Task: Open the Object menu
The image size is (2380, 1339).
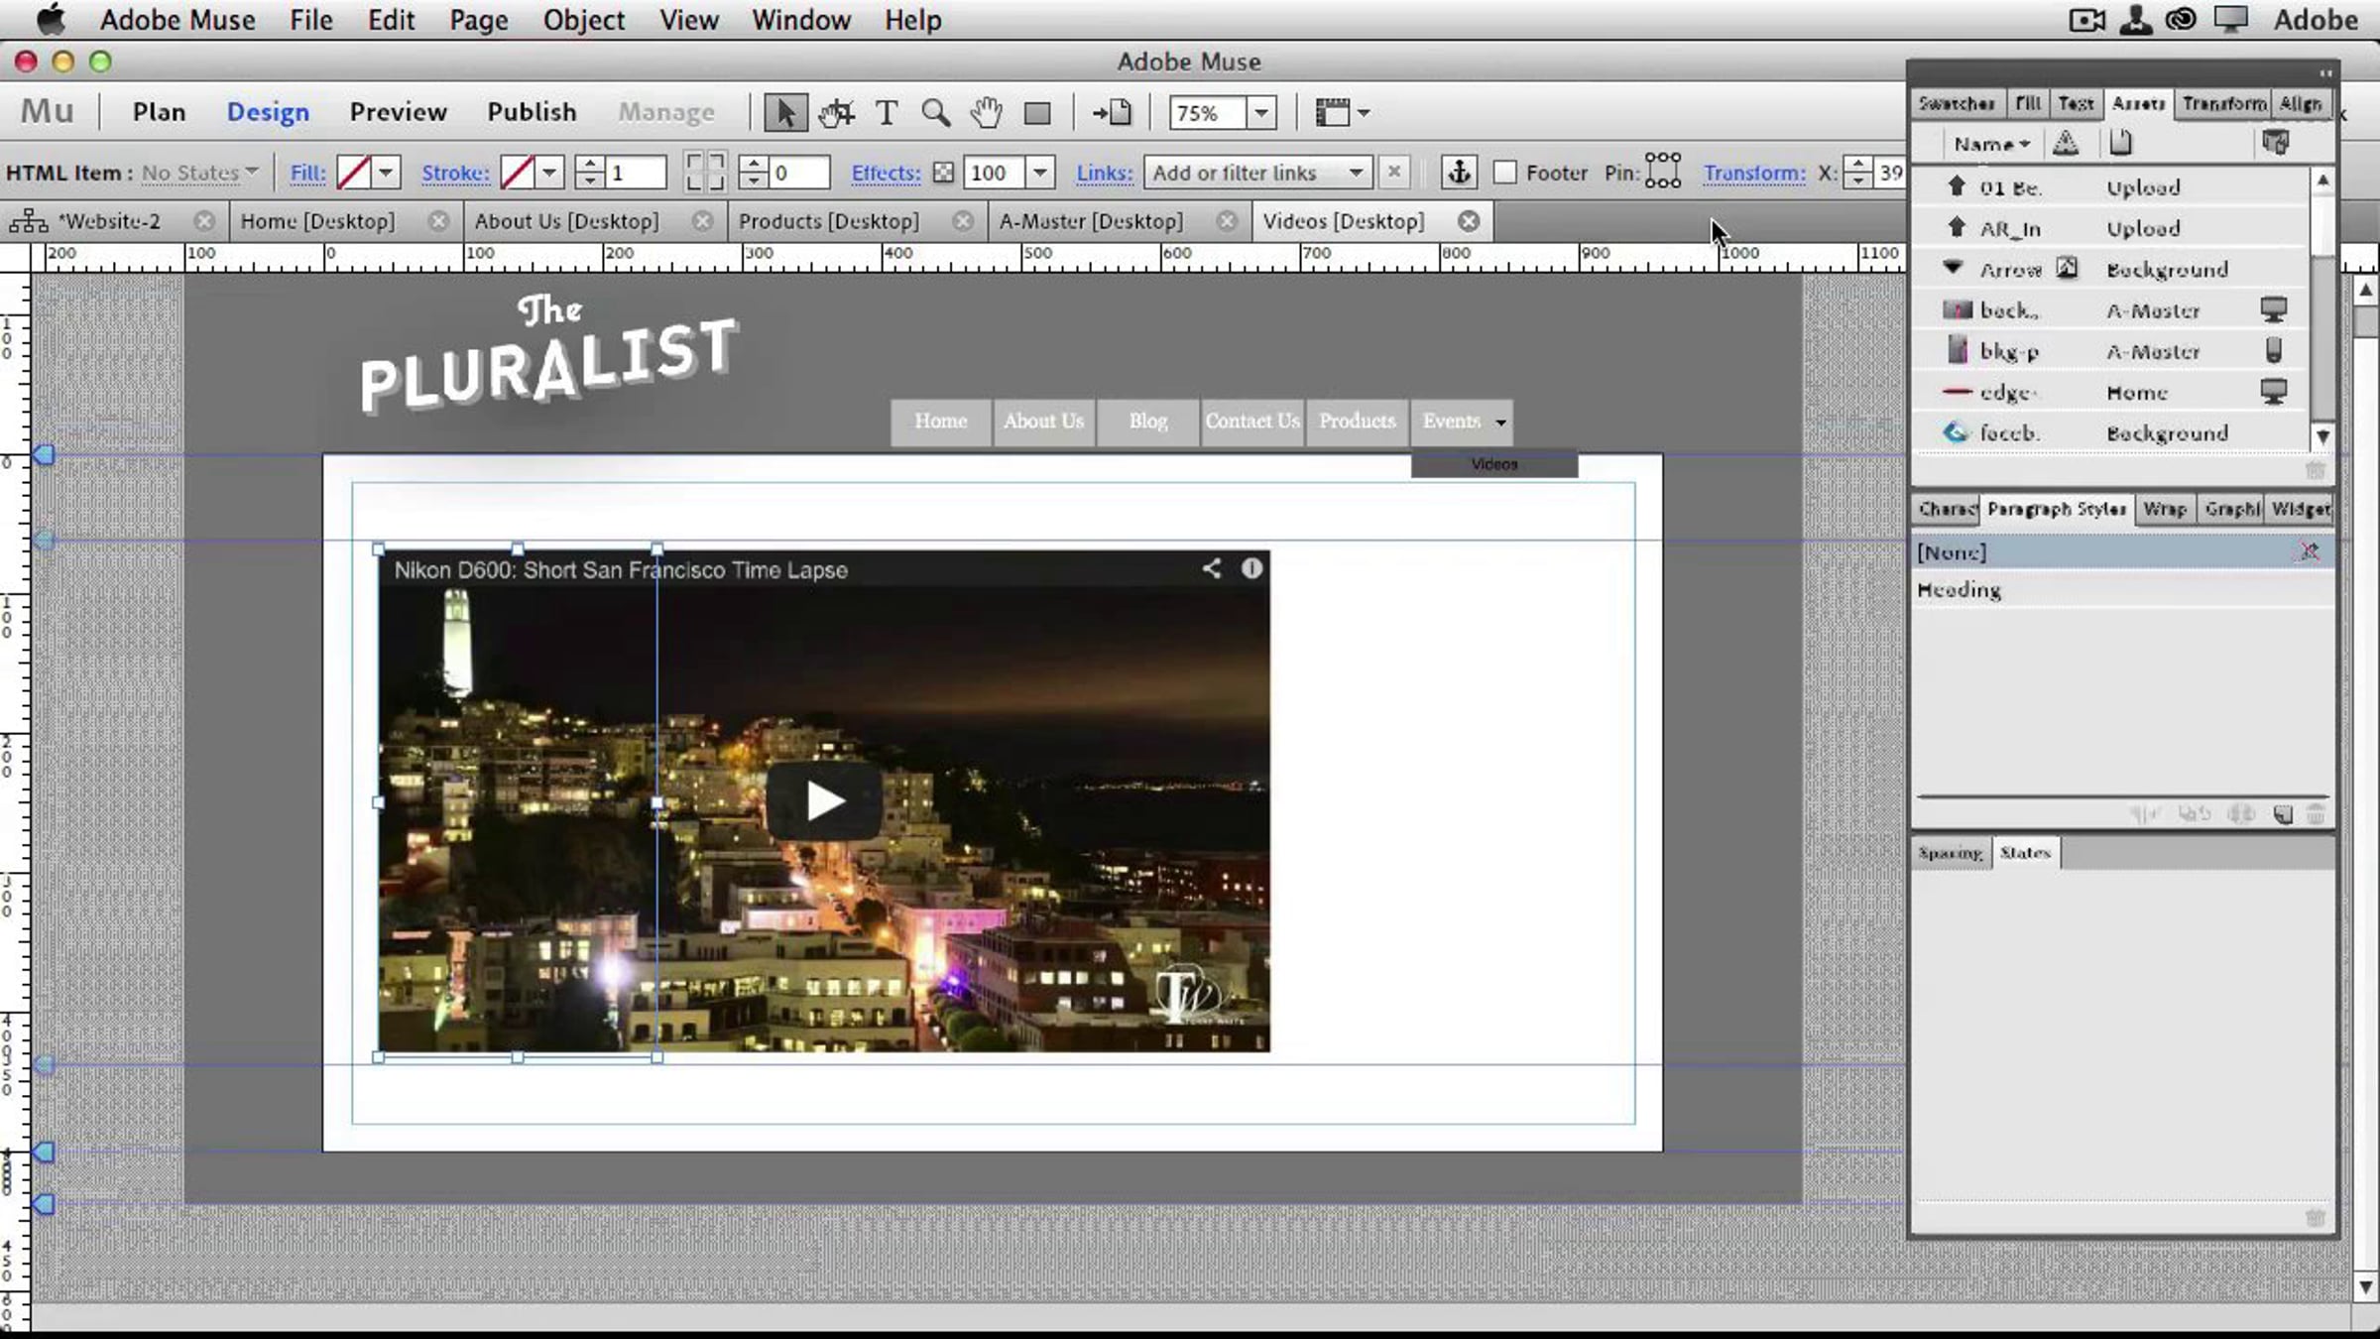Action: [x=583, y=20]
